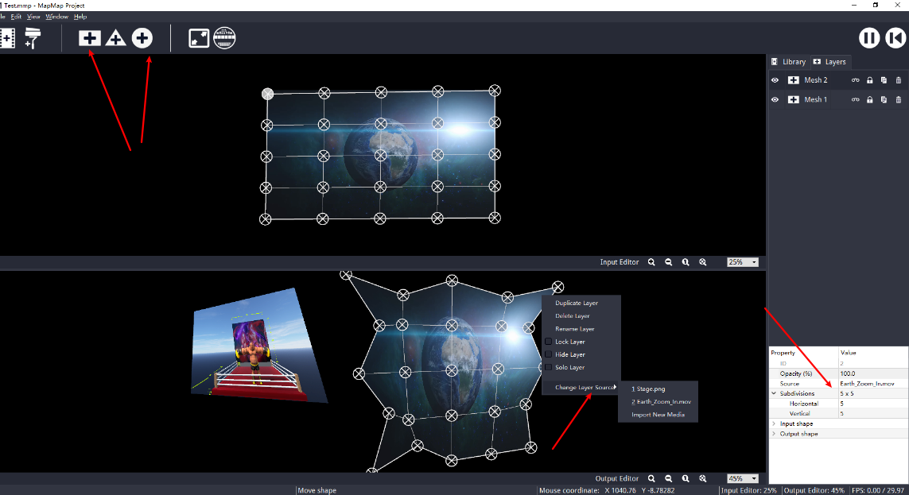The width and height of the screenshot is (909, 495).
Task: Click the fit-to-view icon in Output Editor
Action: click(x=702, y=478)
